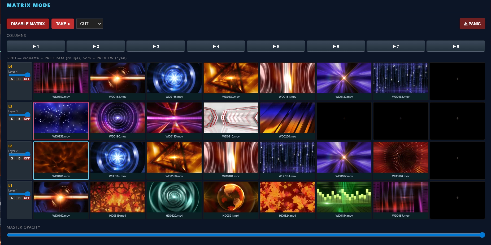This screenshot has height=245, width=491.
Task: Toggle solo S on Layer 4
Action: click(12, 79)
